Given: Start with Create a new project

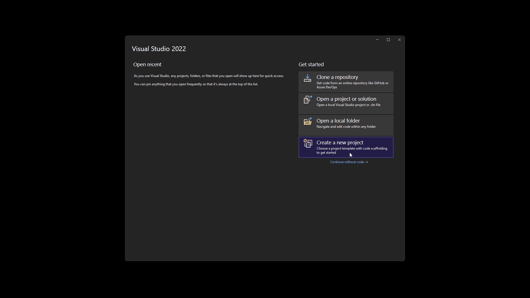Looking at the screenshot, I should tap(340, 143).
